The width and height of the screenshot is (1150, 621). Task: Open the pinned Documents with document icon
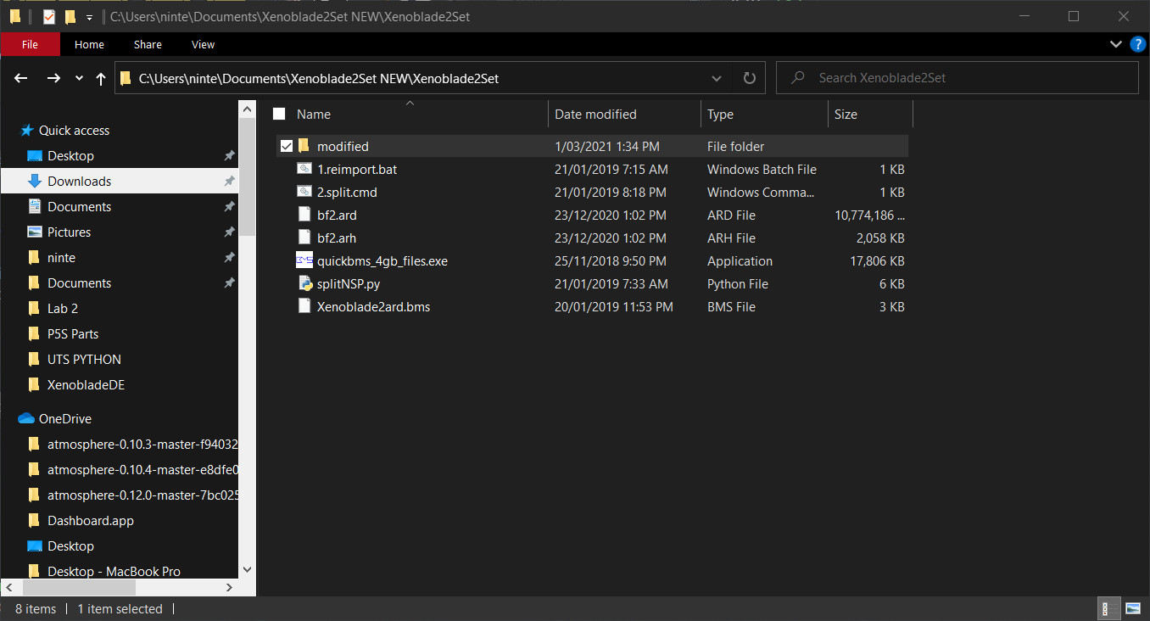[79, 206]
